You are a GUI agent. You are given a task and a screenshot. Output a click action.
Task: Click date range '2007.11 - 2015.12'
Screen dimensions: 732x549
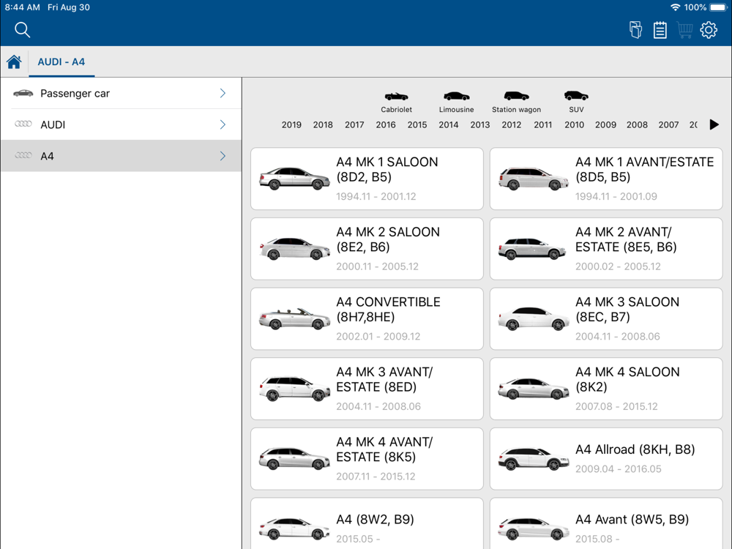376,477
